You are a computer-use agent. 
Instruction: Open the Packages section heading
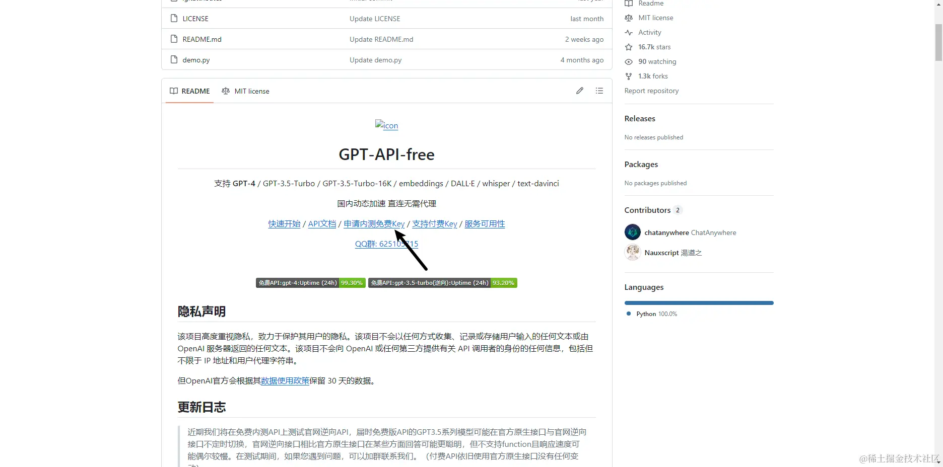click(x=641, y=165)
